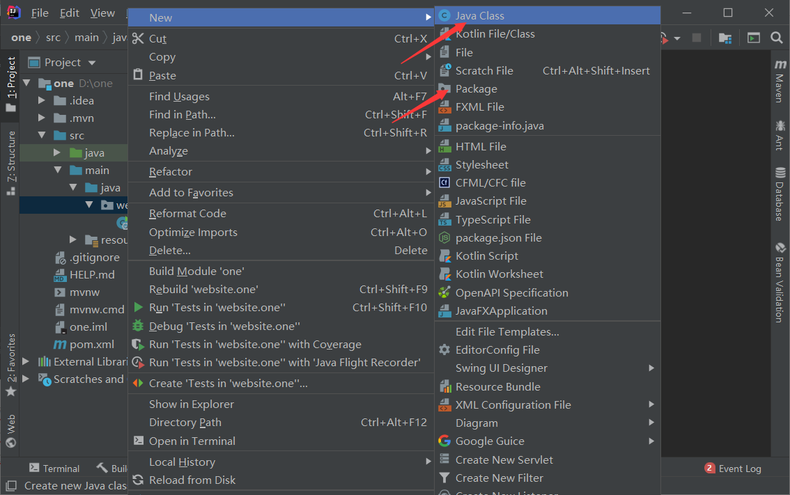
Task: Click the Resource Bundle icon
Action: pyautogui.click(x=444, y=386)
